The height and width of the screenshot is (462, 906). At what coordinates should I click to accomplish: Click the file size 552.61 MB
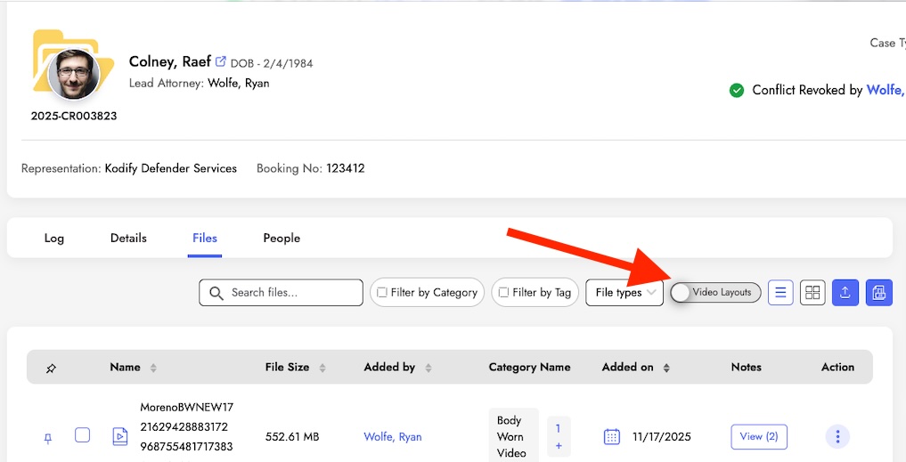pos(292,436)
